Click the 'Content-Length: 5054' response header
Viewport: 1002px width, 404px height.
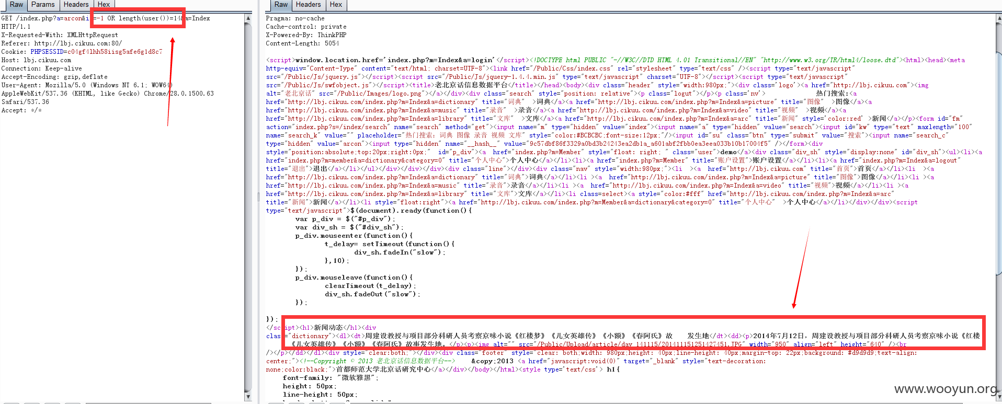point(302,43)
